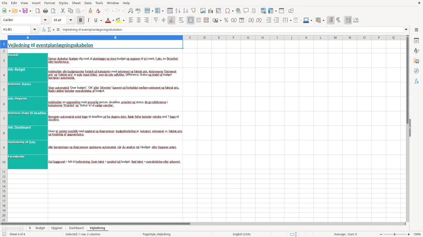Click Add Decimal Place icon

pyautogui.click(x=251, y=20)
